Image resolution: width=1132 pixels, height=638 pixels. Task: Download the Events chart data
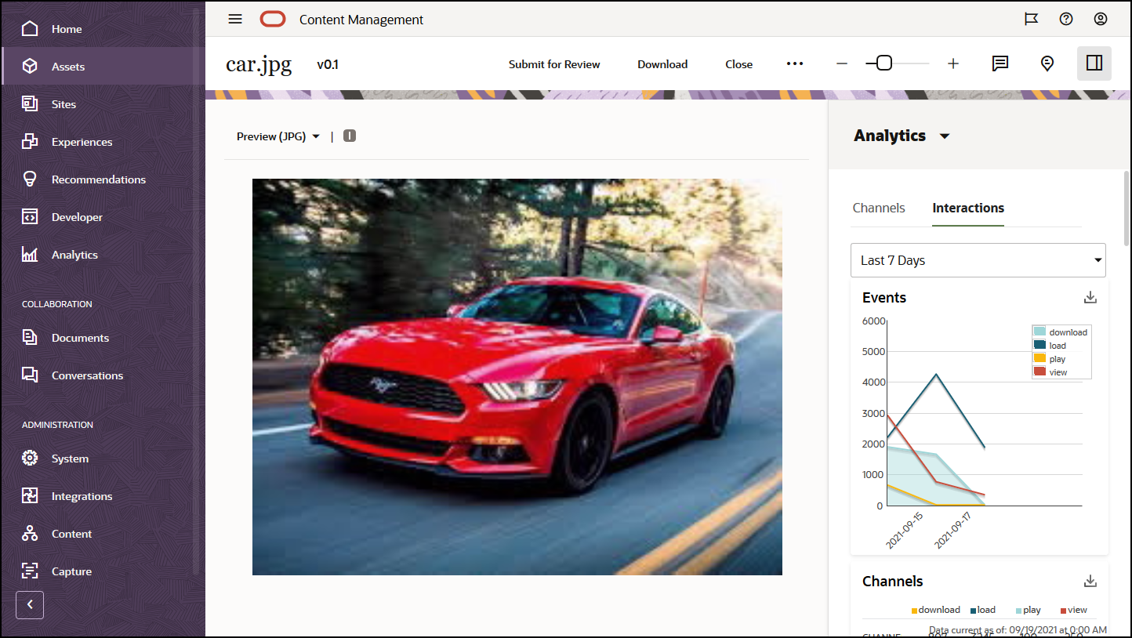(x=1090, y=297)
